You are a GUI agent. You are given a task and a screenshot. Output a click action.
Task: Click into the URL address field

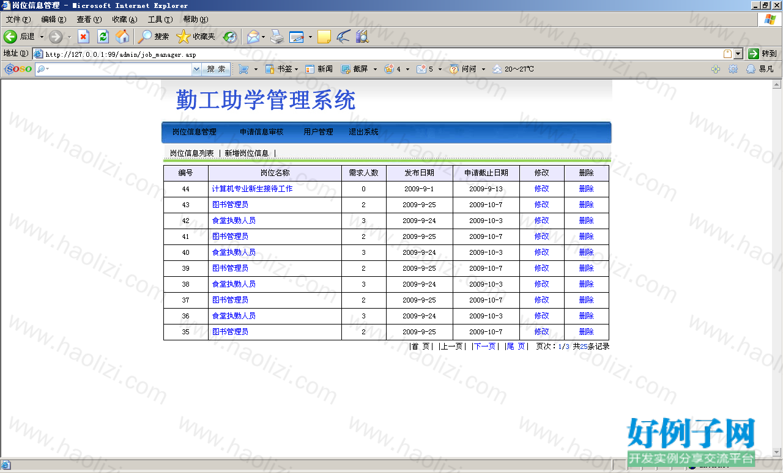click(382, 54)
